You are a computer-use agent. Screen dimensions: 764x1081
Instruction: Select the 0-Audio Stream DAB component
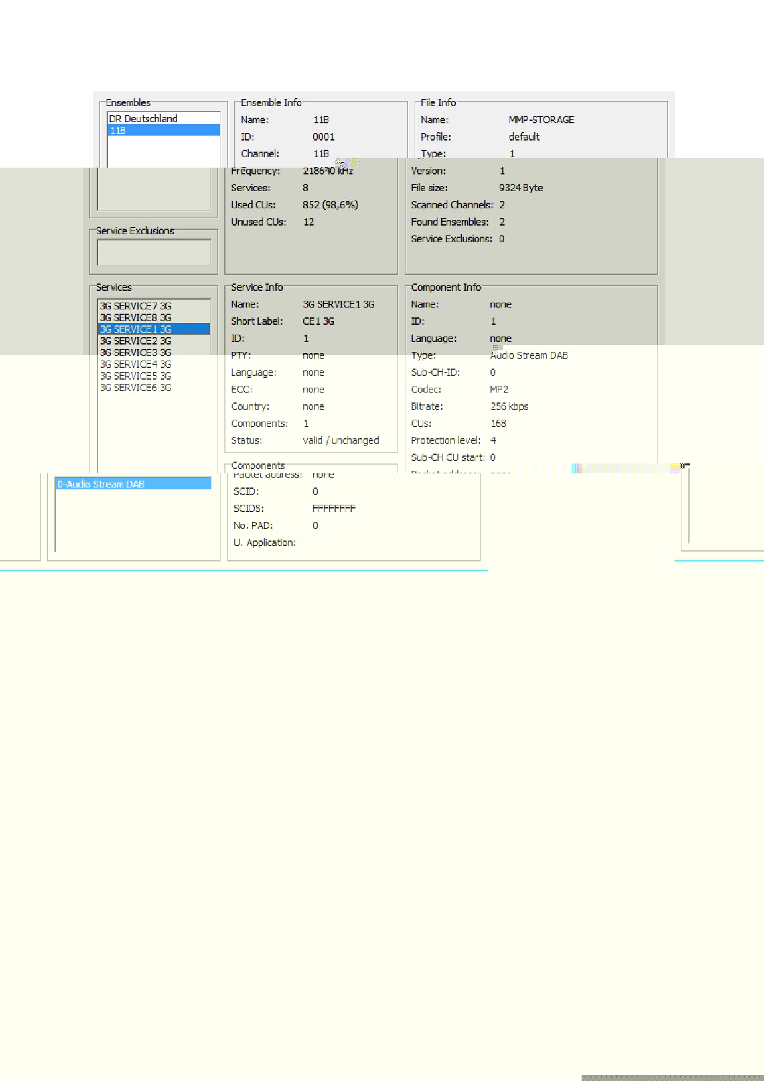pyautogui.click(x=101, y=484)
